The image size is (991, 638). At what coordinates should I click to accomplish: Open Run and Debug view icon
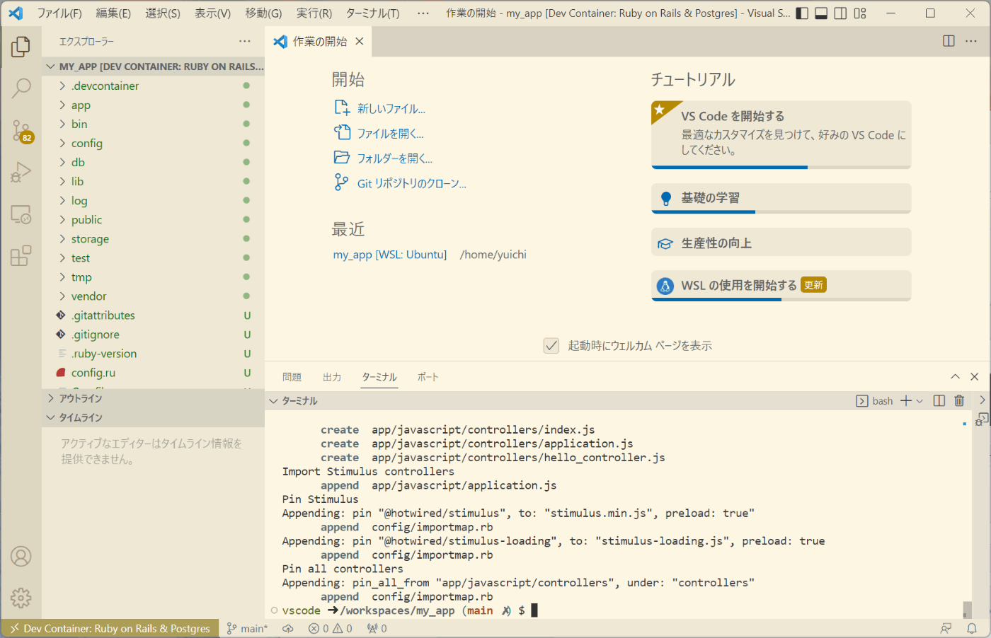point(21,172)
